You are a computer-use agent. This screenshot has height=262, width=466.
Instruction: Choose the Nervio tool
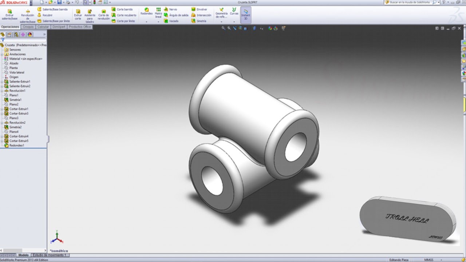170,9
